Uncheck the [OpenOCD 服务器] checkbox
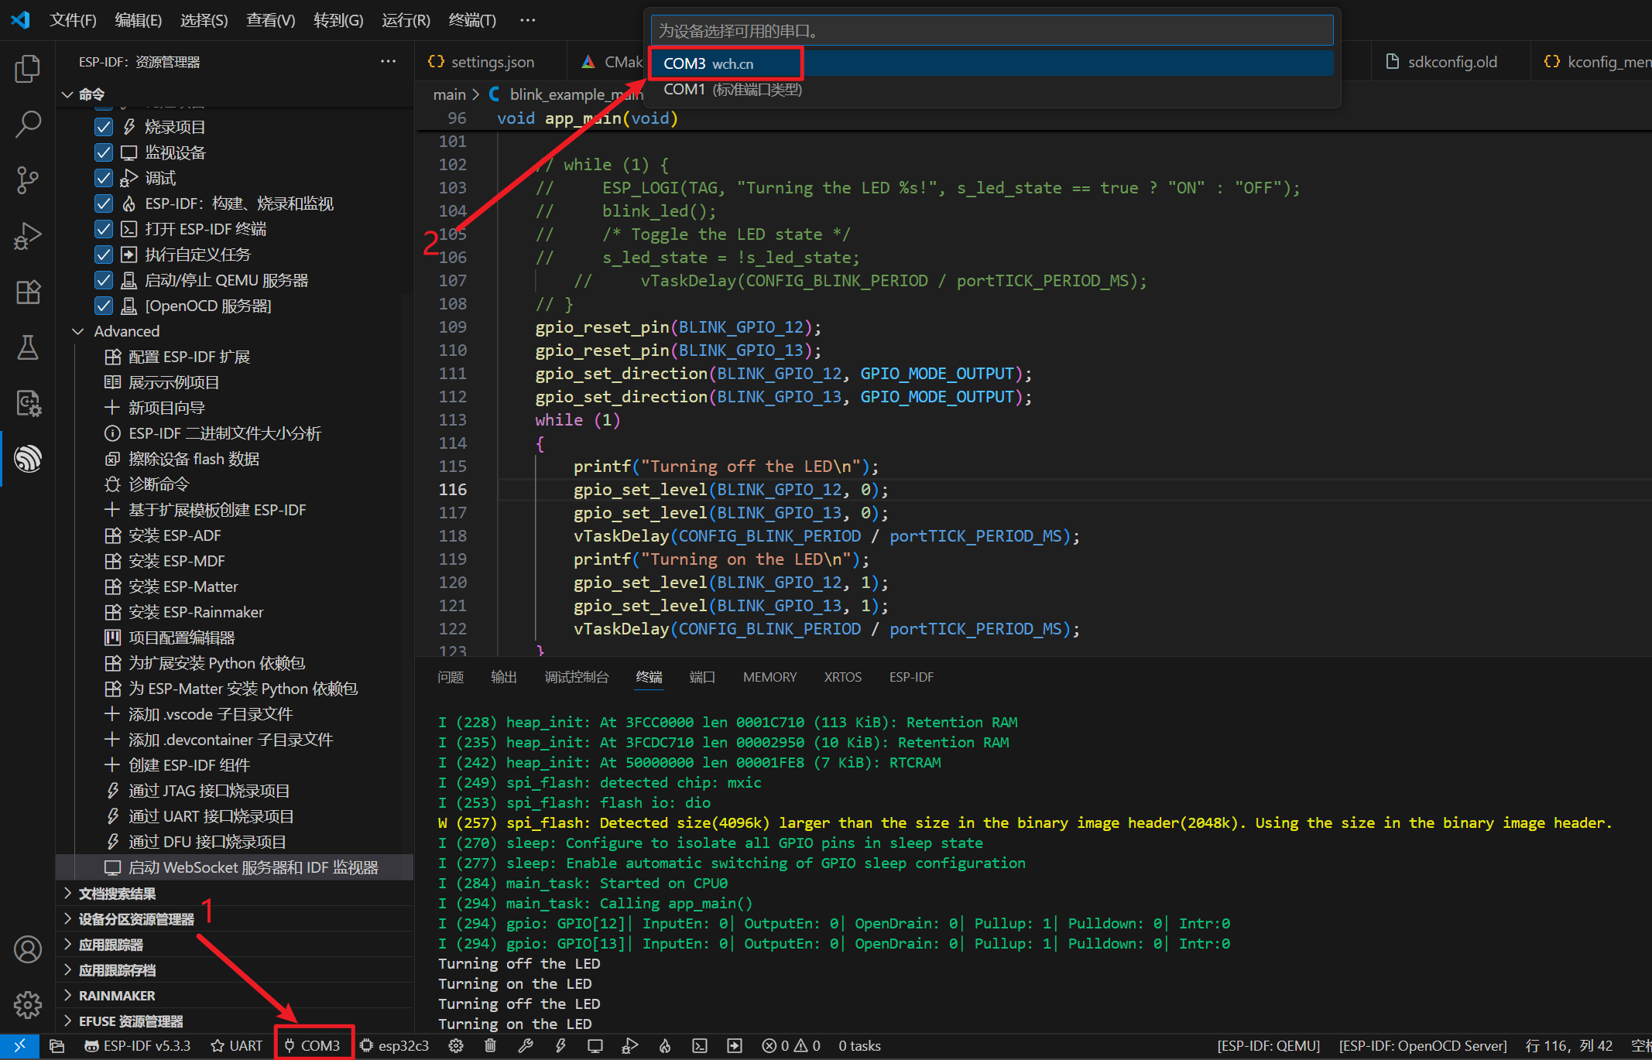 pyautogui.click(x=104, y=306)
